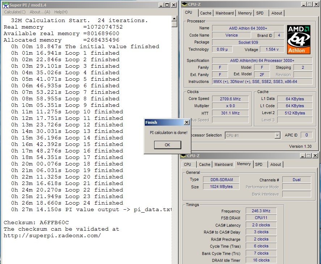This screenshot has width=321, height=264.
Task: Open Mainboard tab in lower CPU-Z window
Action: click(x=224, y=164)
